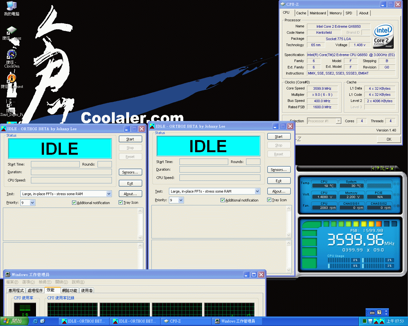The height and width of the screenshot is (326, 408).
Task: Open the Windows Start button
Action: [14, 321]
